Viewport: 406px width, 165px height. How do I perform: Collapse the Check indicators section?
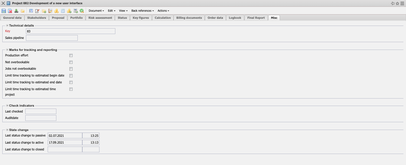7,105
